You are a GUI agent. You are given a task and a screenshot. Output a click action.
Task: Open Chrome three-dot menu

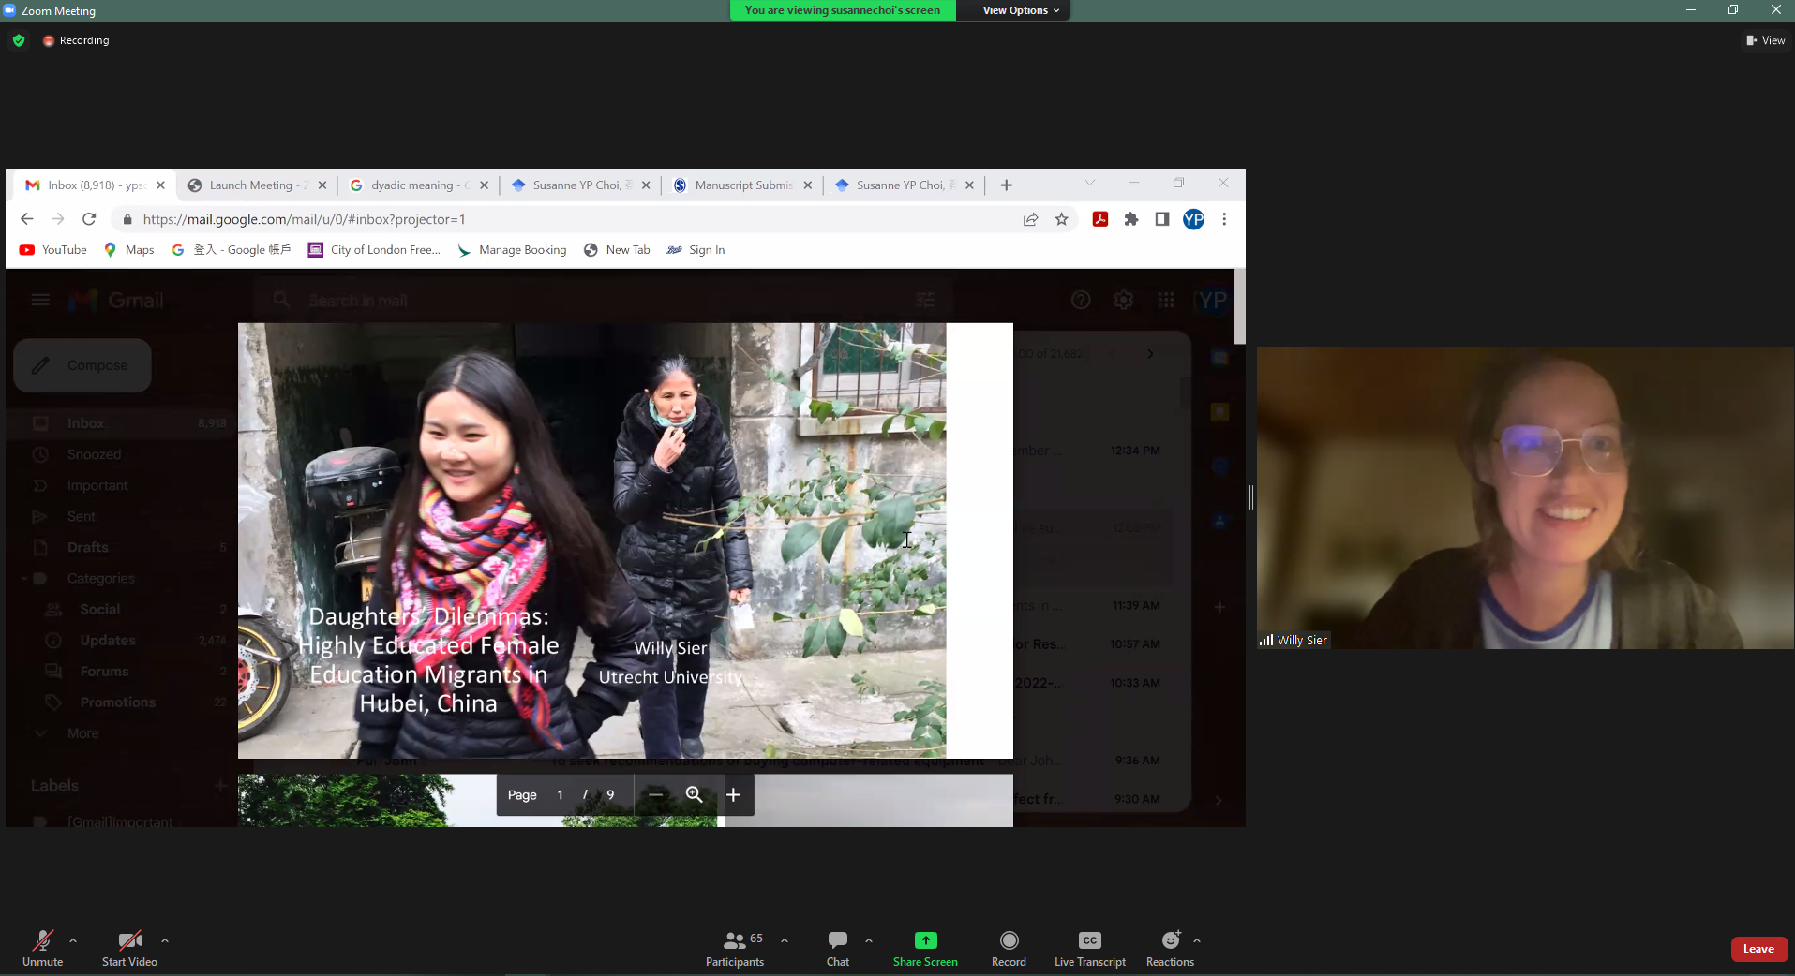pyautogui.click(x=1224, y=219)
